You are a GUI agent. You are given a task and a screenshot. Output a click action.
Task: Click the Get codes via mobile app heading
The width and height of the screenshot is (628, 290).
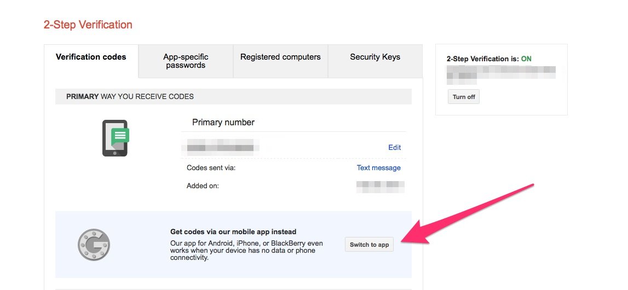(x=233, y=232)
